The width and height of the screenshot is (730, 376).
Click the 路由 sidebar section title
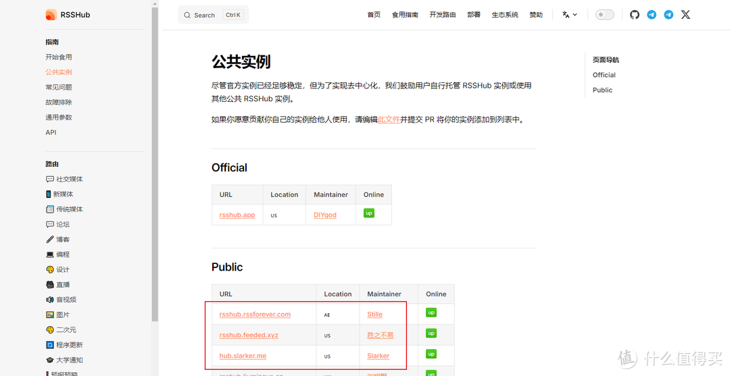point(52,164)
